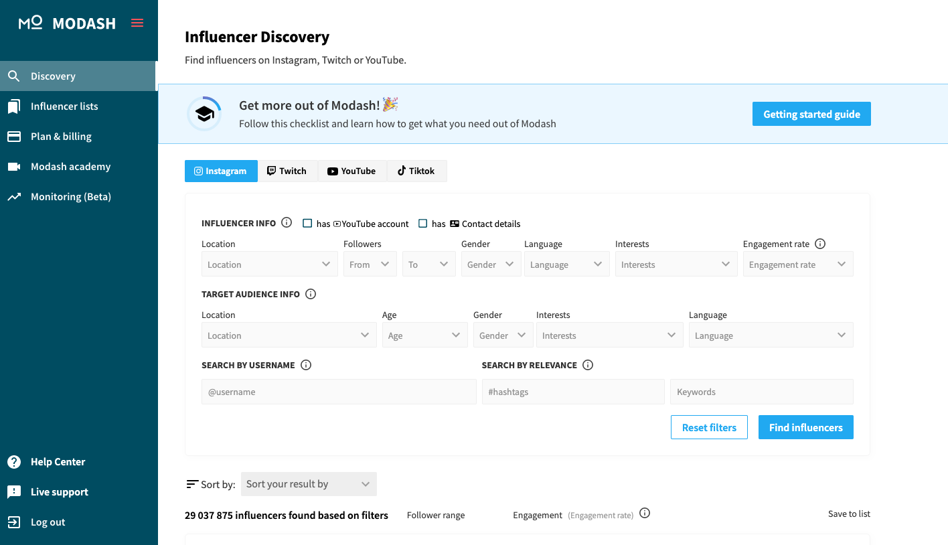Open the Followers From dropdown
This screenshot has width=948, height=545.
[370, 264]
